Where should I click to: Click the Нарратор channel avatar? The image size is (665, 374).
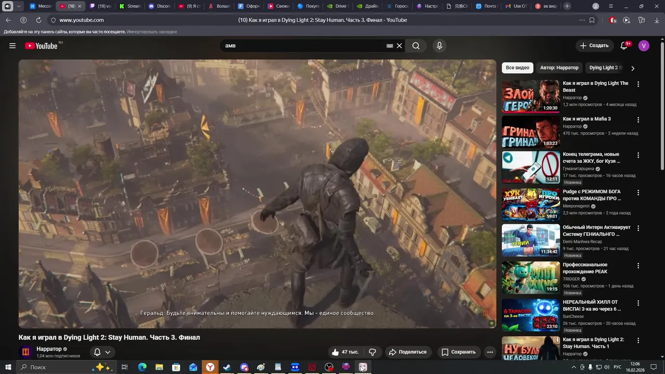pos(25,352)
